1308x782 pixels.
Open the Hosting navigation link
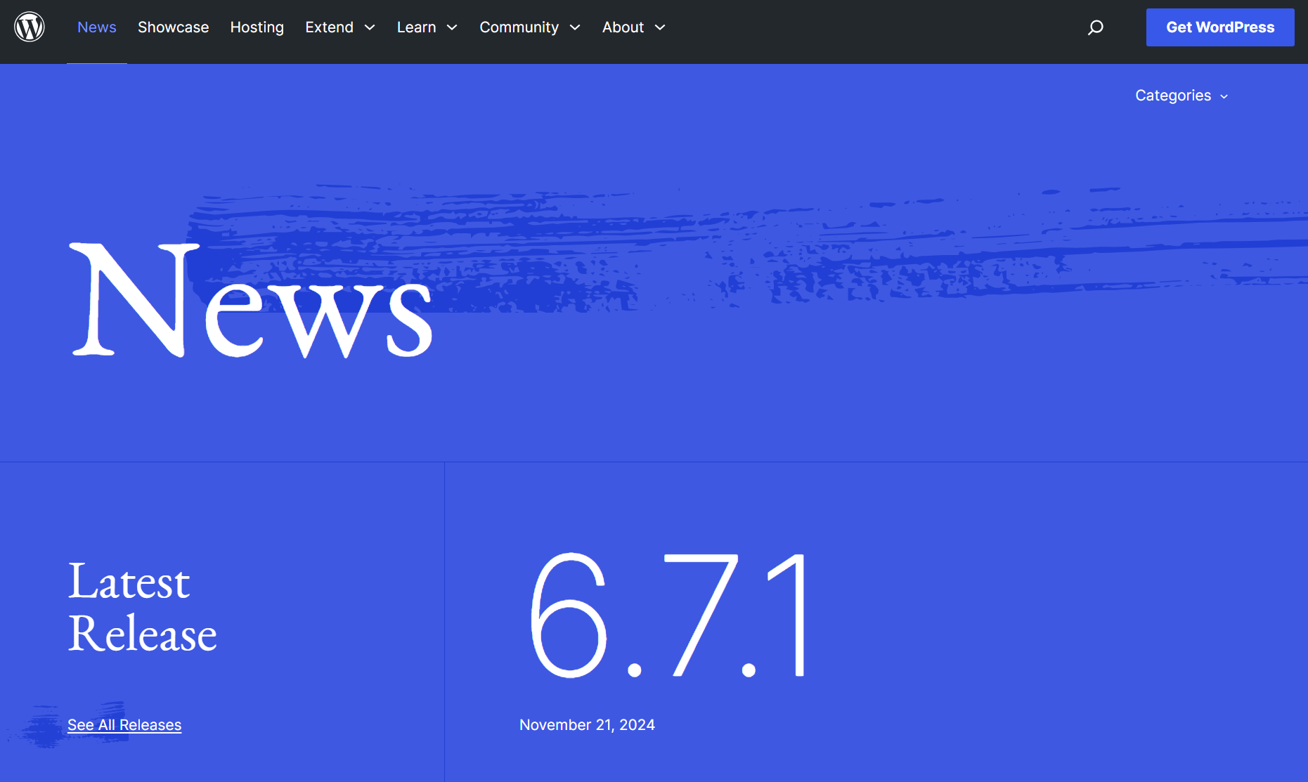coord(257,27)
